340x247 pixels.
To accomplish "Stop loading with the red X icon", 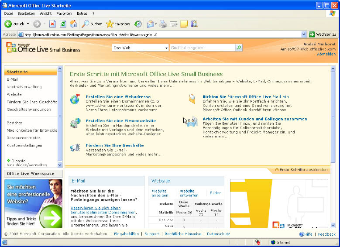I will click(52, 24).
